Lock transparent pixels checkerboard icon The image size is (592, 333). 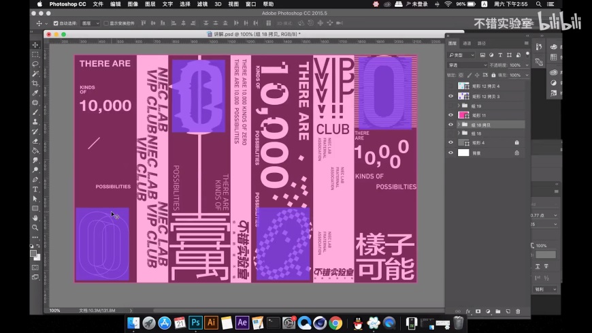click(461, 75)
